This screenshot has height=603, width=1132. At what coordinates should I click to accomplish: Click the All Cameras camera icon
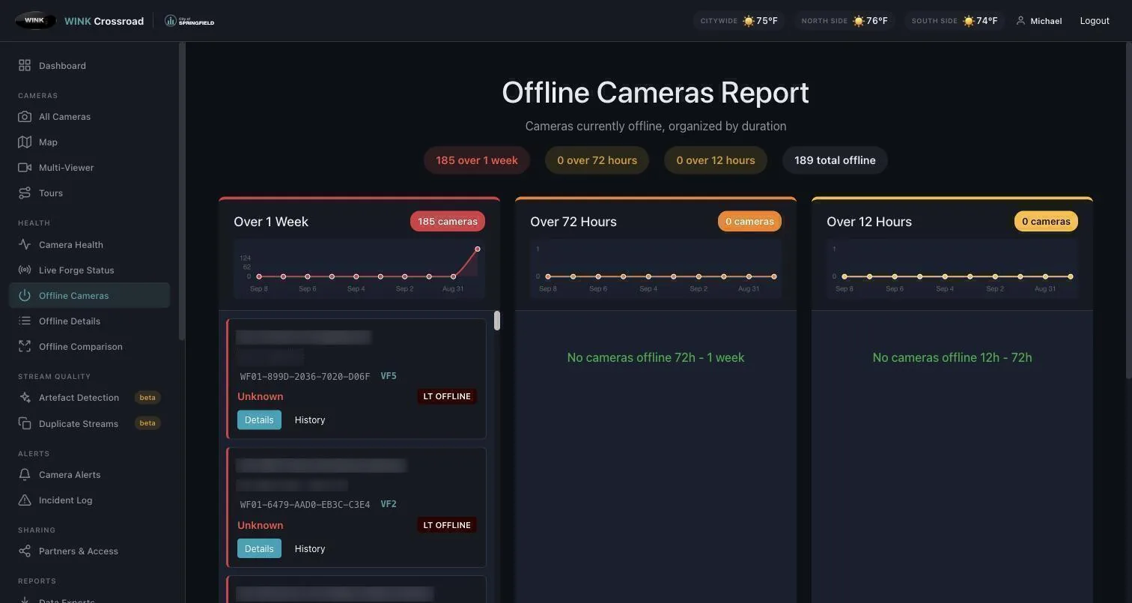coord(25,117)
